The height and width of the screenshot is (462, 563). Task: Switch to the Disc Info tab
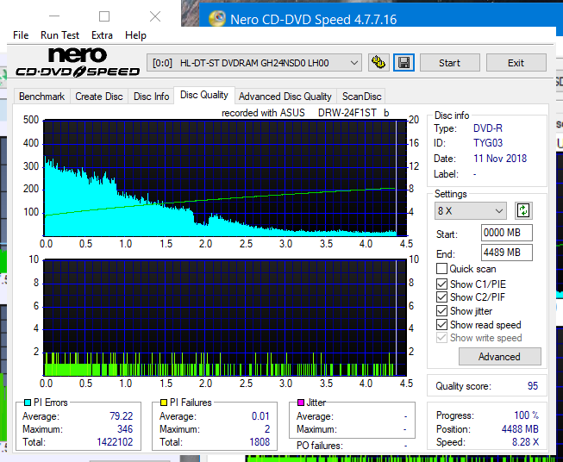(x=151, y=97)
